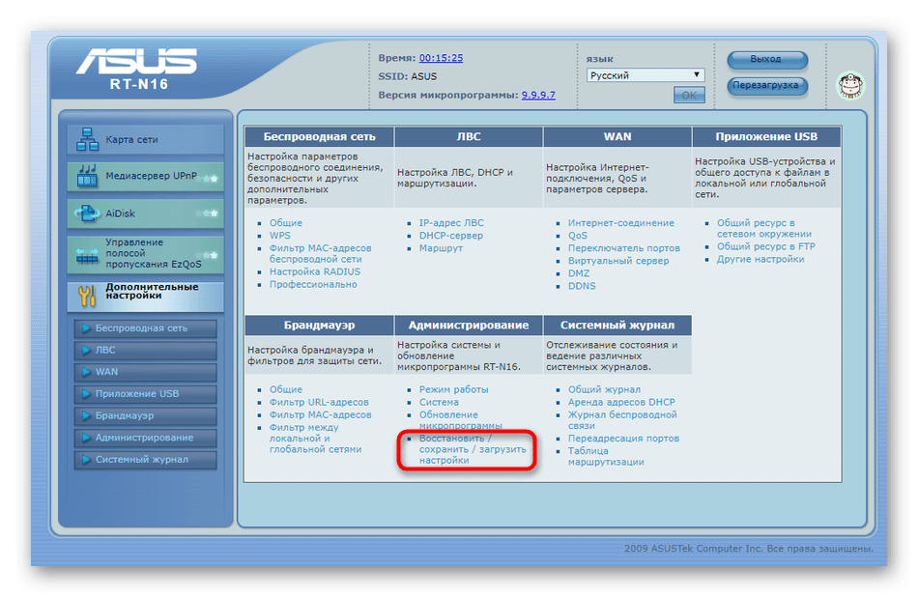Click the EzQoS bandwidth management icon
The image size is (918, 597).
(x=87, y=255)
